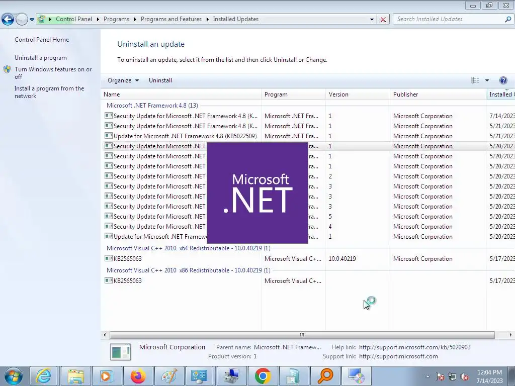
Task: Click the network icon in system tray
Action: pyautogui.click(x=452, y=377)
